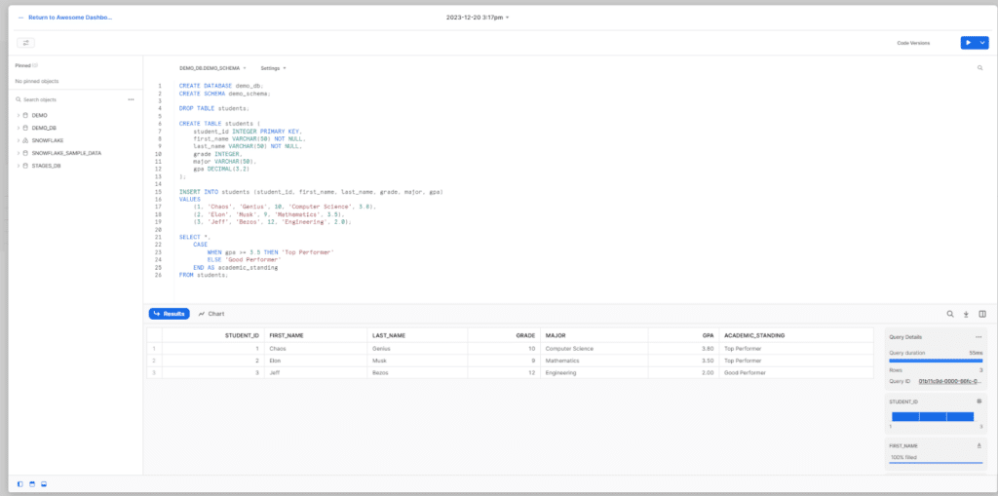This screenshot has height=496, width=998.
Task: Select the STAGES_DB tree label
Action: pos(47,166)
